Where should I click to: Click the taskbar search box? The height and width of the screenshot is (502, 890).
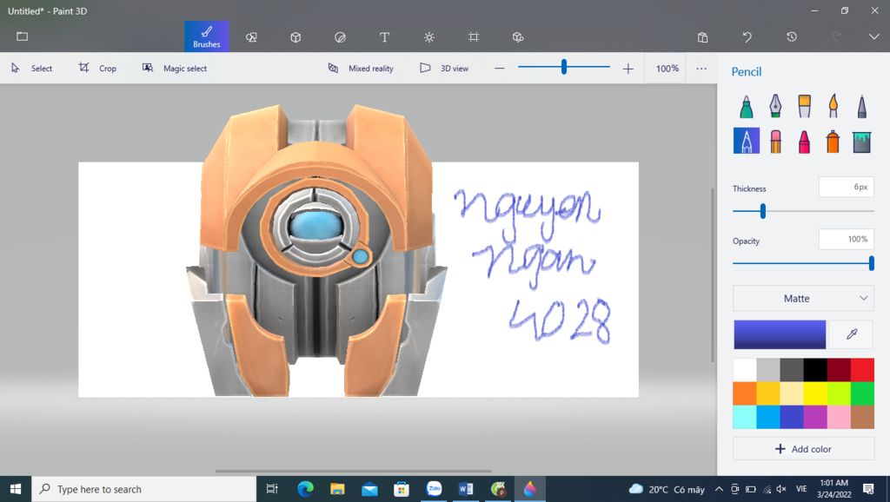click(144, 489)
